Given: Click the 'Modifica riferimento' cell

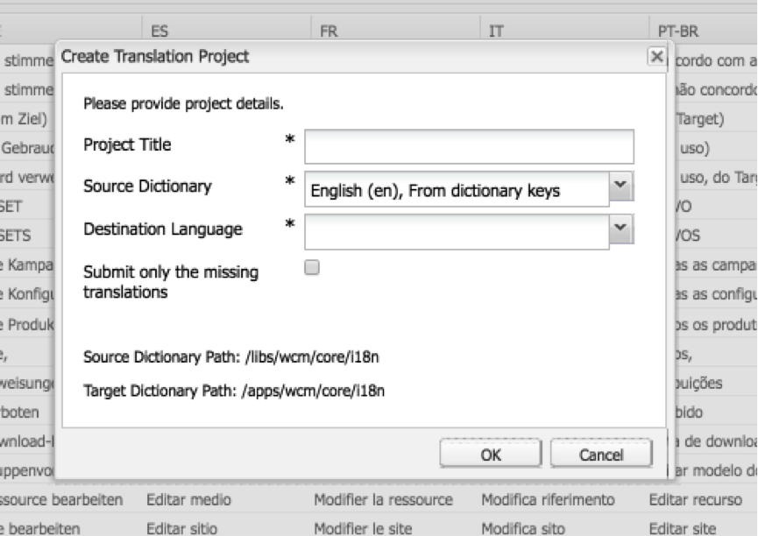Looking at the screenshot, I should (x=548, y=499).
